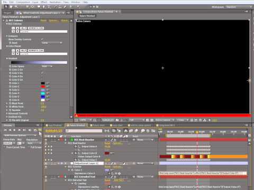
Task: Open the Composition menu
Action: click(x=23, y=2)
